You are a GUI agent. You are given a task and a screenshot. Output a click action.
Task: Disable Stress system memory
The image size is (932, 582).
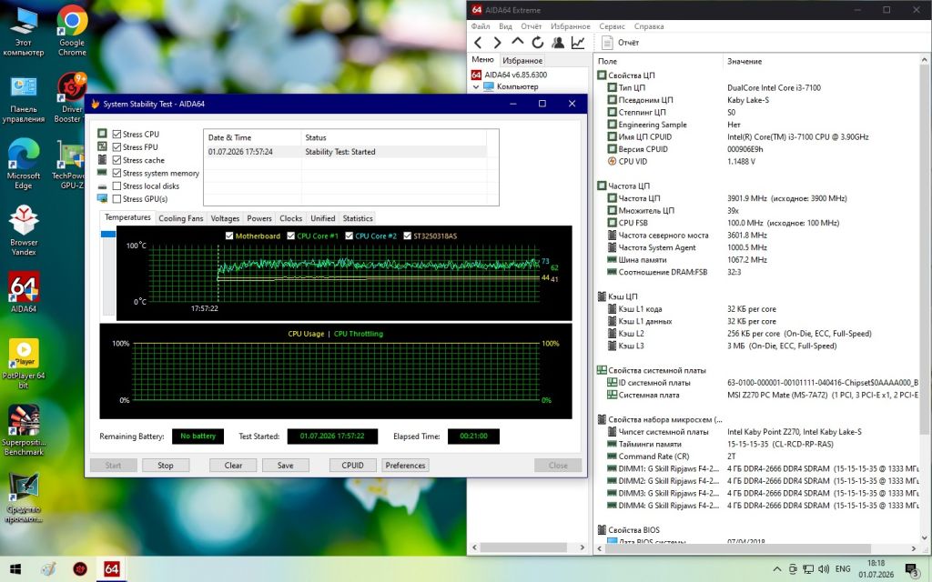coord(117,174)
